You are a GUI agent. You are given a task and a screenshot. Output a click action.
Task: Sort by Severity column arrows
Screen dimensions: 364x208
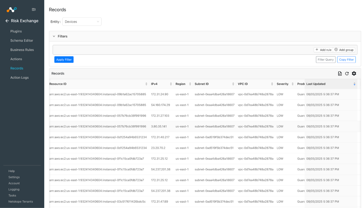click(293, 84)
